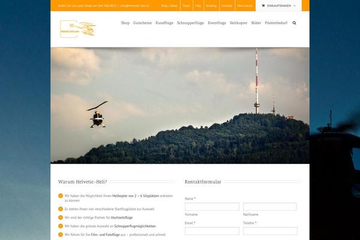Open the search magnifier icon

pos(294,23)
